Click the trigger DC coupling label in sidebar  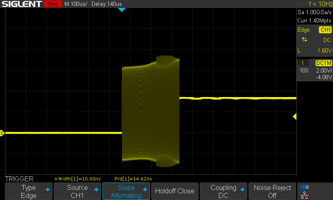pos(327,40)
